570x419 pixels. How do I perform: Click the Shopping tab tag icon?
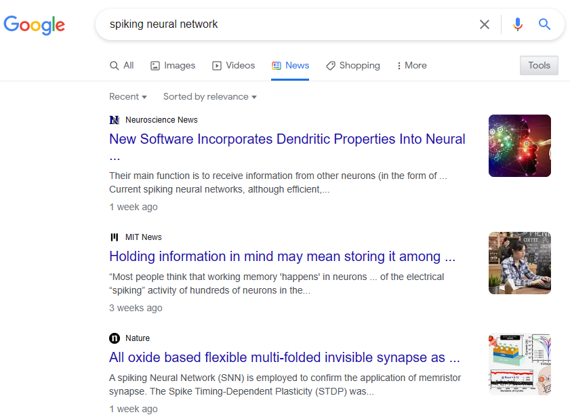[x=331, y=66]
